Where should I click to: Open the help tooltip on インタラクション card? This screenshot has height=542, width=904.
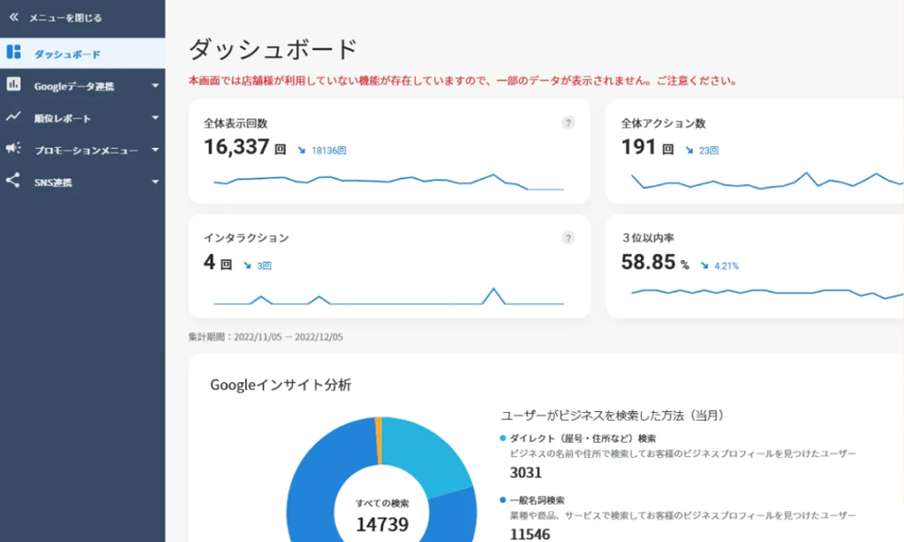pos(568,238)
